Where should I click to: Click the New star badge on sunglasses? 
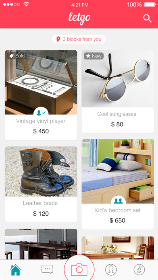pos(94,56)
